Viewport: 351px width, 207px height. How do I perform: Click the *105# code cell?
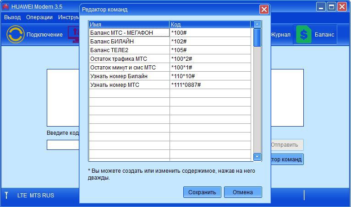[210, 50]
